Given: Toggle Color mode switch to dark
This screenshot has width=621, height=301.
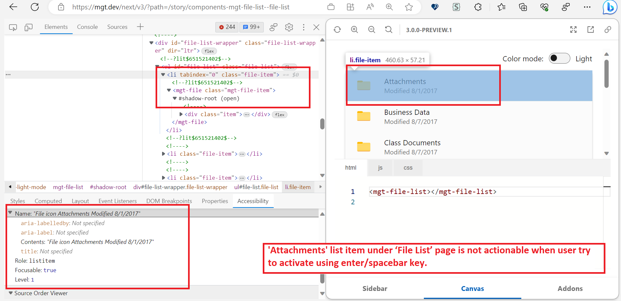Looking at the screenshot, I should click(x=559, y=58).
